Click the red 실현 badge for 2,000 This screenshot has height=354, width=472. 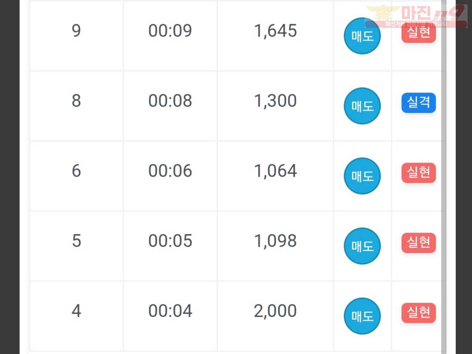point(418,313)
